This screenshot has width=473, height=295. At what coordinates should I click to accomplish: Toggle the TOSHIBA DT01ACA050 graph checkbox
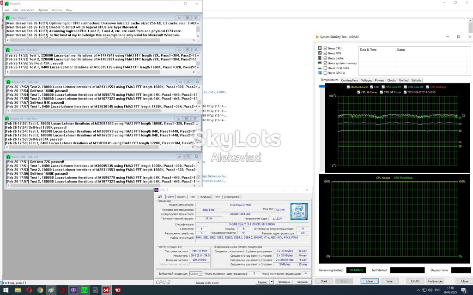pos(405,92)
